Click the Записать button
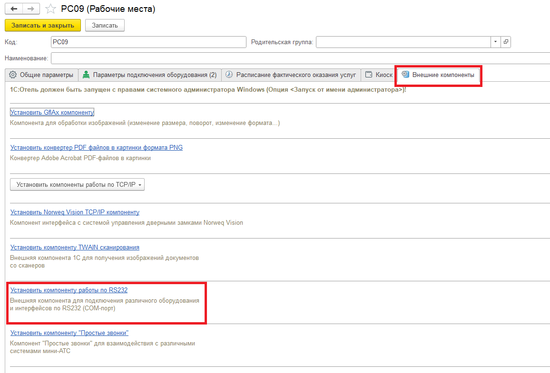 105,25
